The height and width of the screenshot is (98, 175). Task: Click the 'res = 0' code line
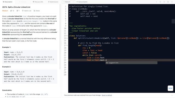point(86,48)
